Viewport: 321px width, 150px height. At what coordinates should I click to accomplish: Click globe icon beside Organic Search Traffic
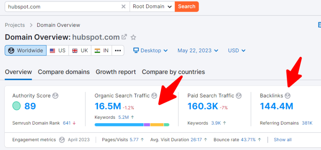[154, 96]
